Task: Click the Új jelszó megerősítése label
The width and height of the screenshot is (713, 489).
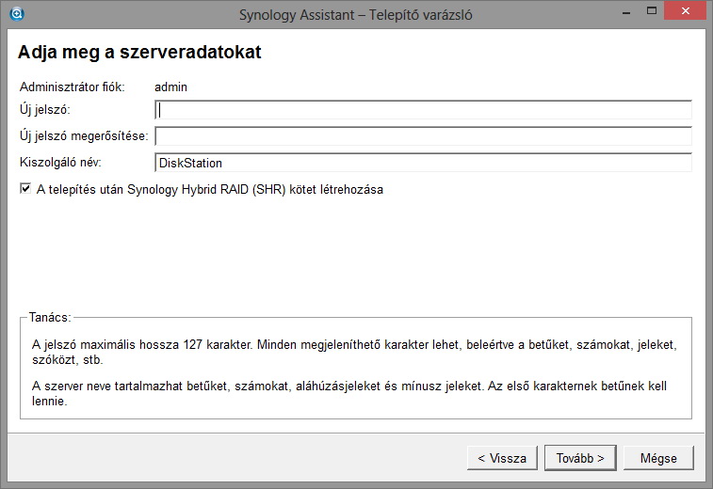Action: [84, 136]
